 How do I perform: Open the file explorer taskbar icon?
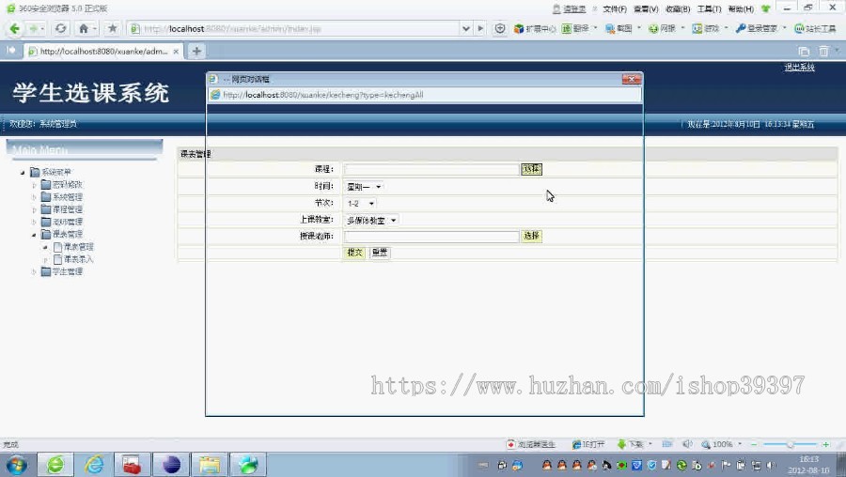point(210,465)
